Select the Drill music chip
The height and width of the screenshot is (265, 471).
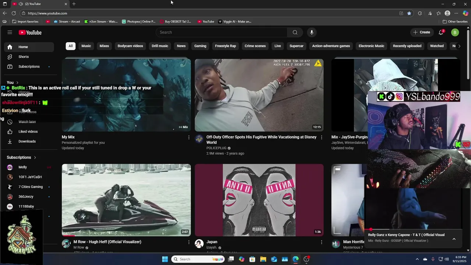click(160, 46)
